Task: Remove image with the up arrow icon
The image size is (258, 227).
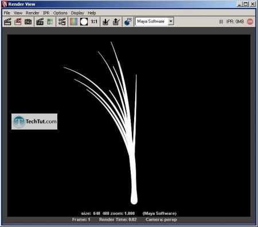Action: pos(116,22)
